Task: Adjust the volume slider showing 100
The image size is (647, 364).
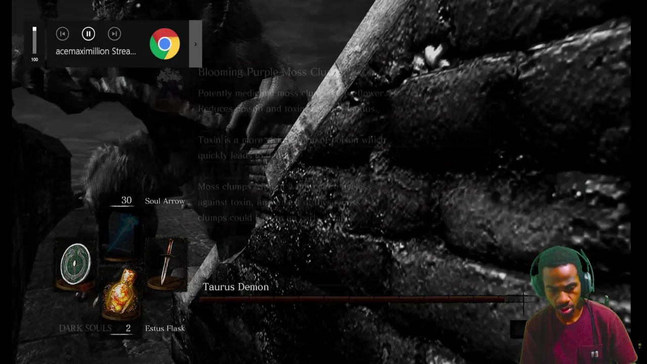Action: click(x=34, y=40)
